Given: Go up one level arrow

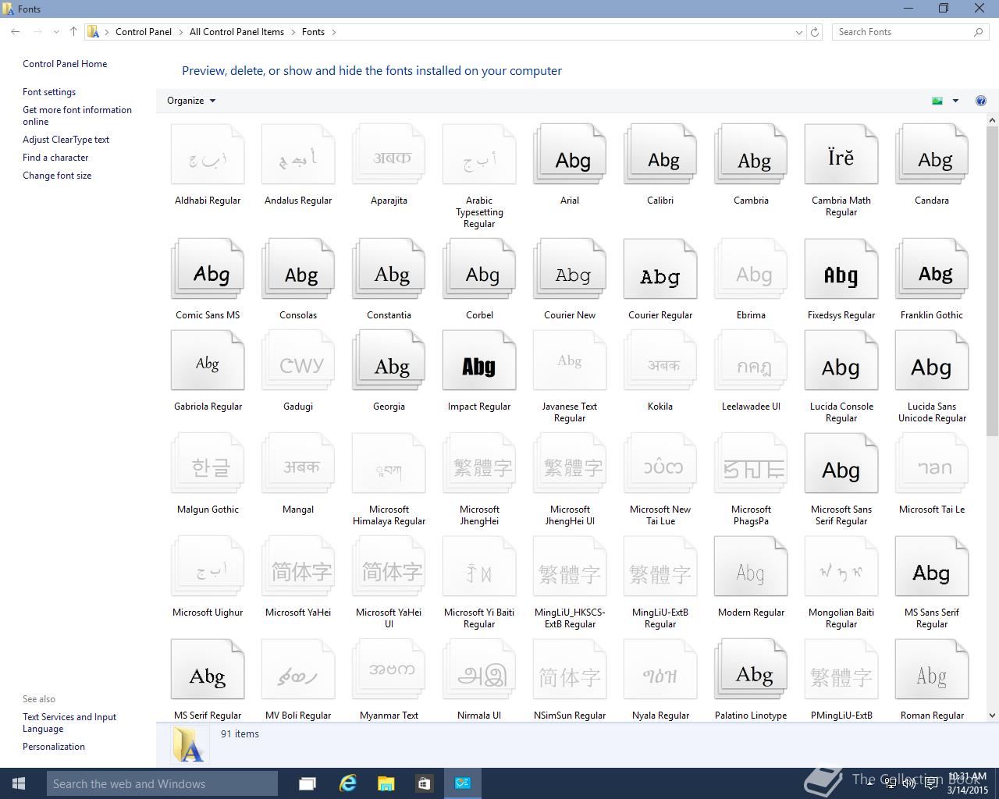Looking at the screenshot, I should pos(73,32).
